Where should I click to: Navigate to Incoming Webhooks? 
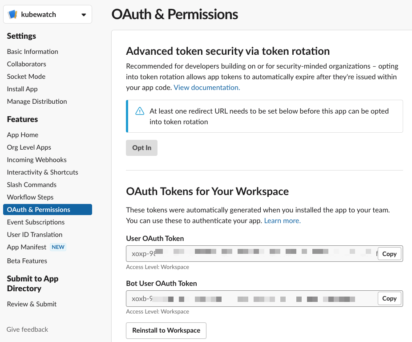[x=37, y=160]
